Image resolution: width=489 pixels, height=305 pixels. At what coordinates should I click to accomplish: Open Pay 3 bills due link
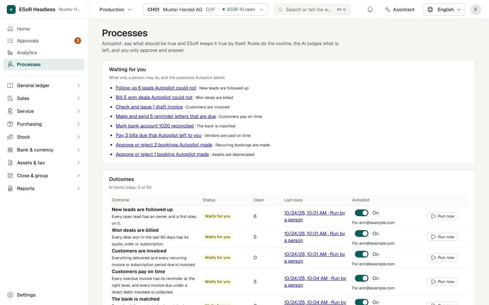[x=159, y=135]
